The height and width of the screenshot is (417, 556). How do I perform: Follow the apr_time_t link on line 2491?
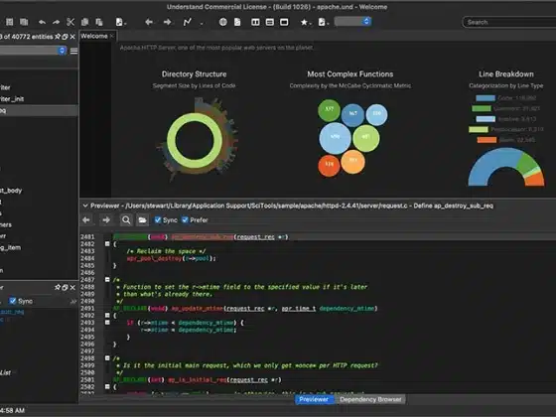pos(299,309)
